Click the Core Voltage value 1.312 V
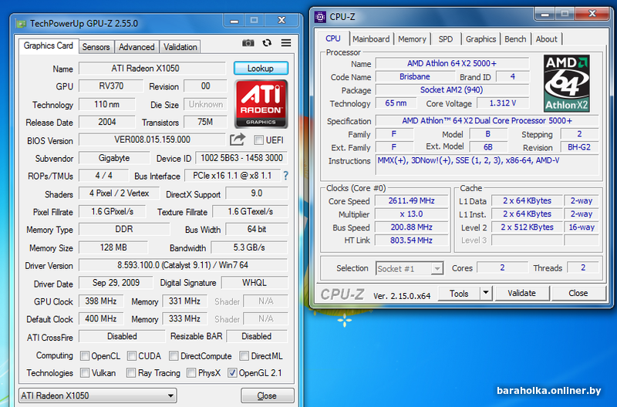Image resolution: width=617 pixels, height=407 pixels. (x=503, y=103)
